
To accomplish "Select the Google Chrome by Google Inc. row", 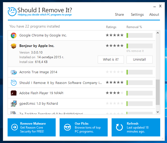I will (82, 35).
